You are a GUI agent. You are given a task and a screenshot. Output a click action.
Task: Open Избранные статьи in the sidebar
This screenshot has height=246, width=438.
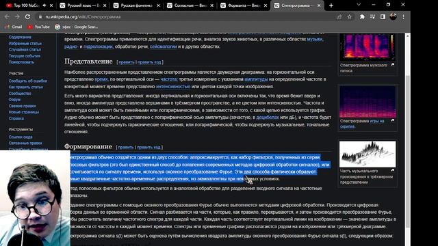click(25, 44)
